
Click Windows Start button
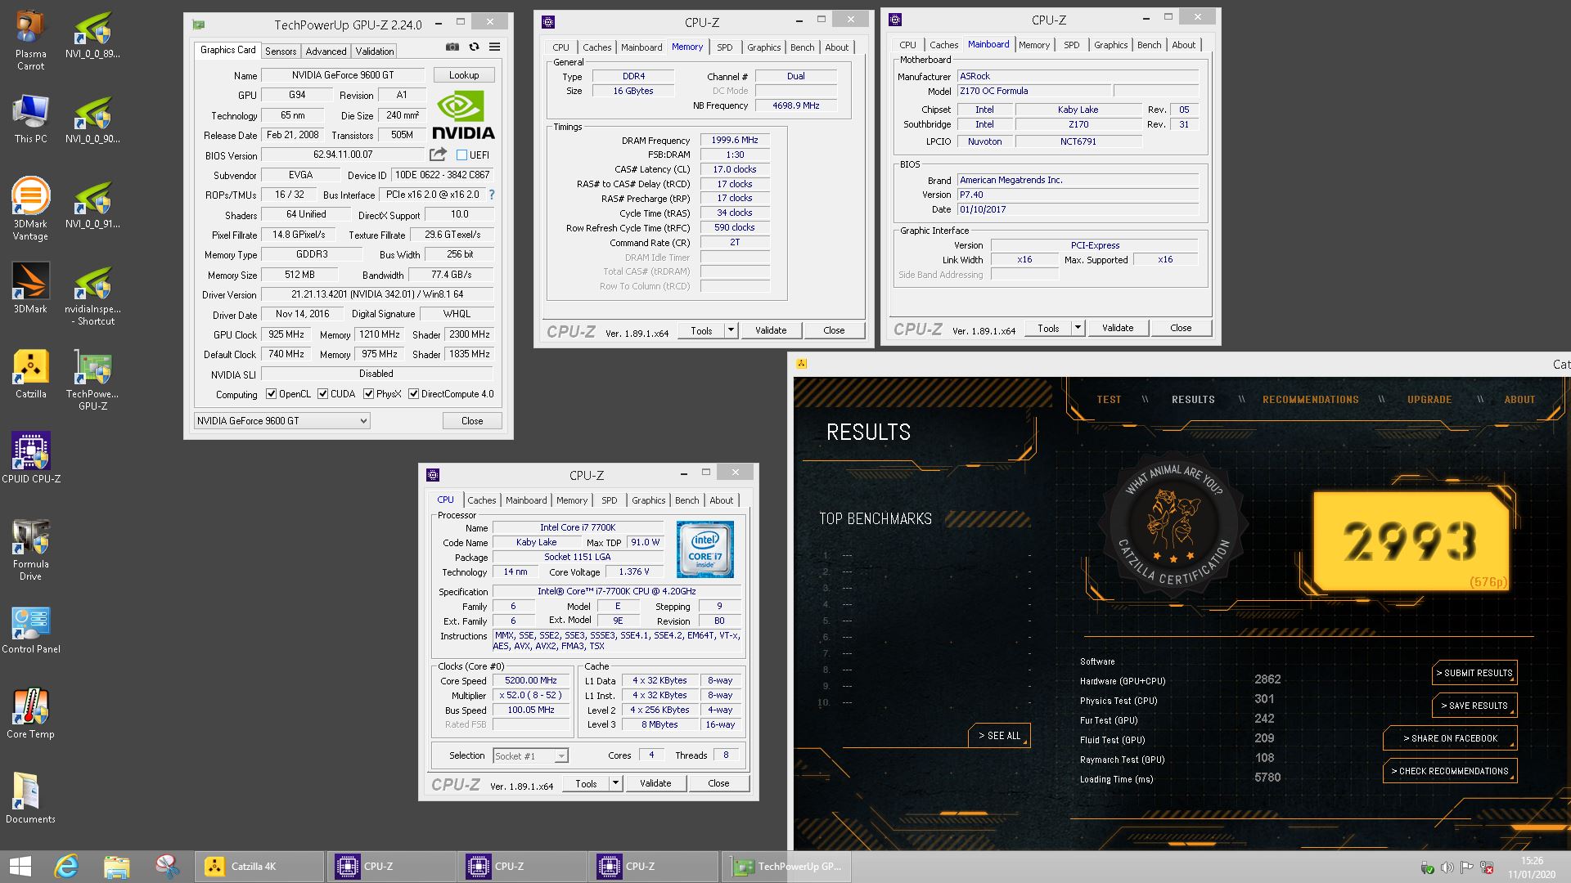pos(20,867)
